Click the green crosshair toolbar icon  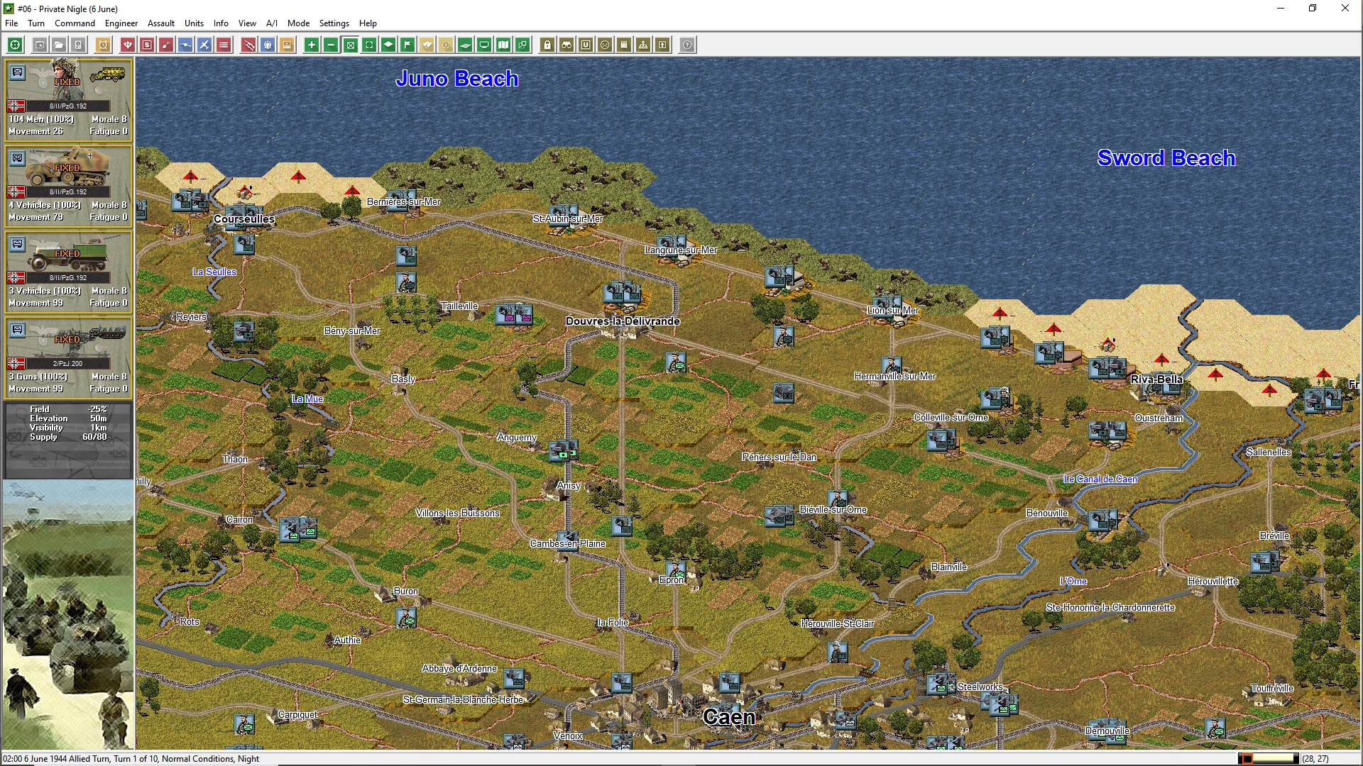tap(15, 45)
